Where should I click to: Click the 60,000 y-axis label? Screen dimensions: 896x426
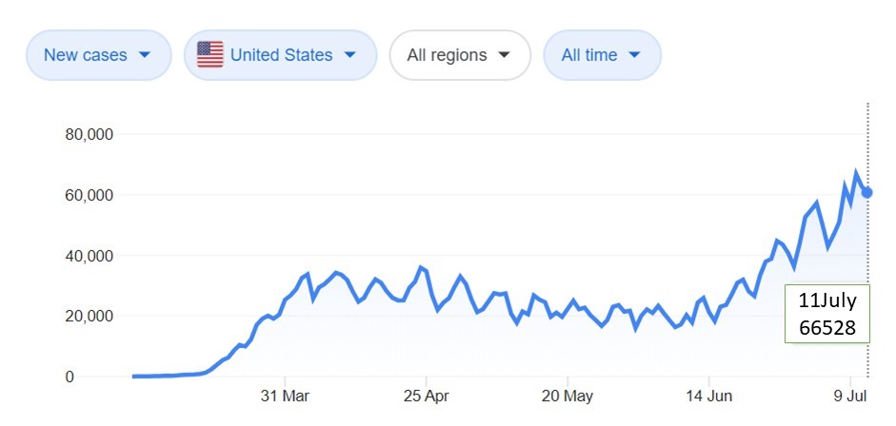tap(89, 195)
